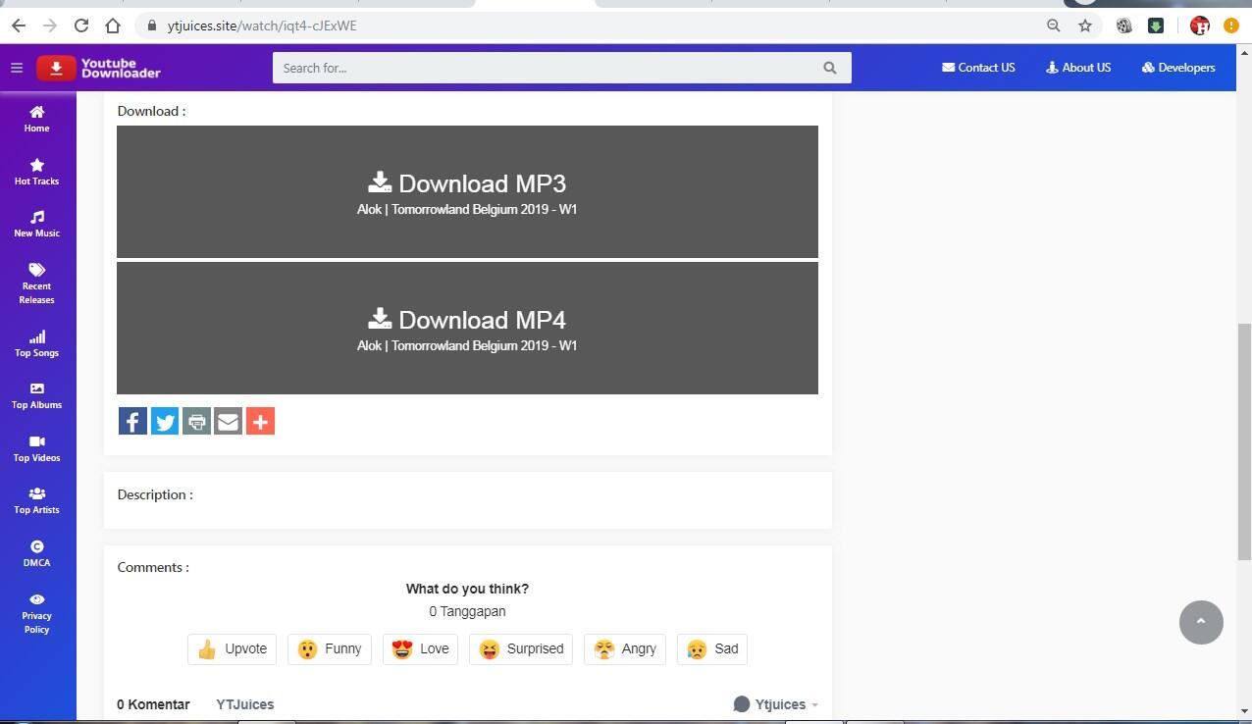
Task: Open the Youtube Downloader logo
Action: 99,68
